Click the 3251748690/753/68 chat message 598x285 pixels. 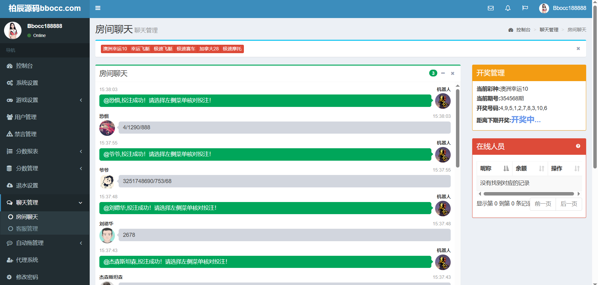point(285,181)
